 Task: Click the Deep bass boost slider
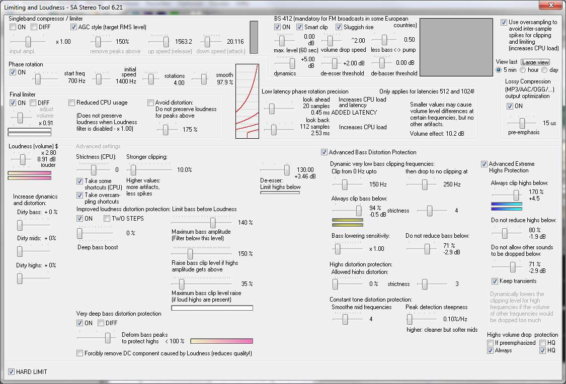[x=95, y=233]
